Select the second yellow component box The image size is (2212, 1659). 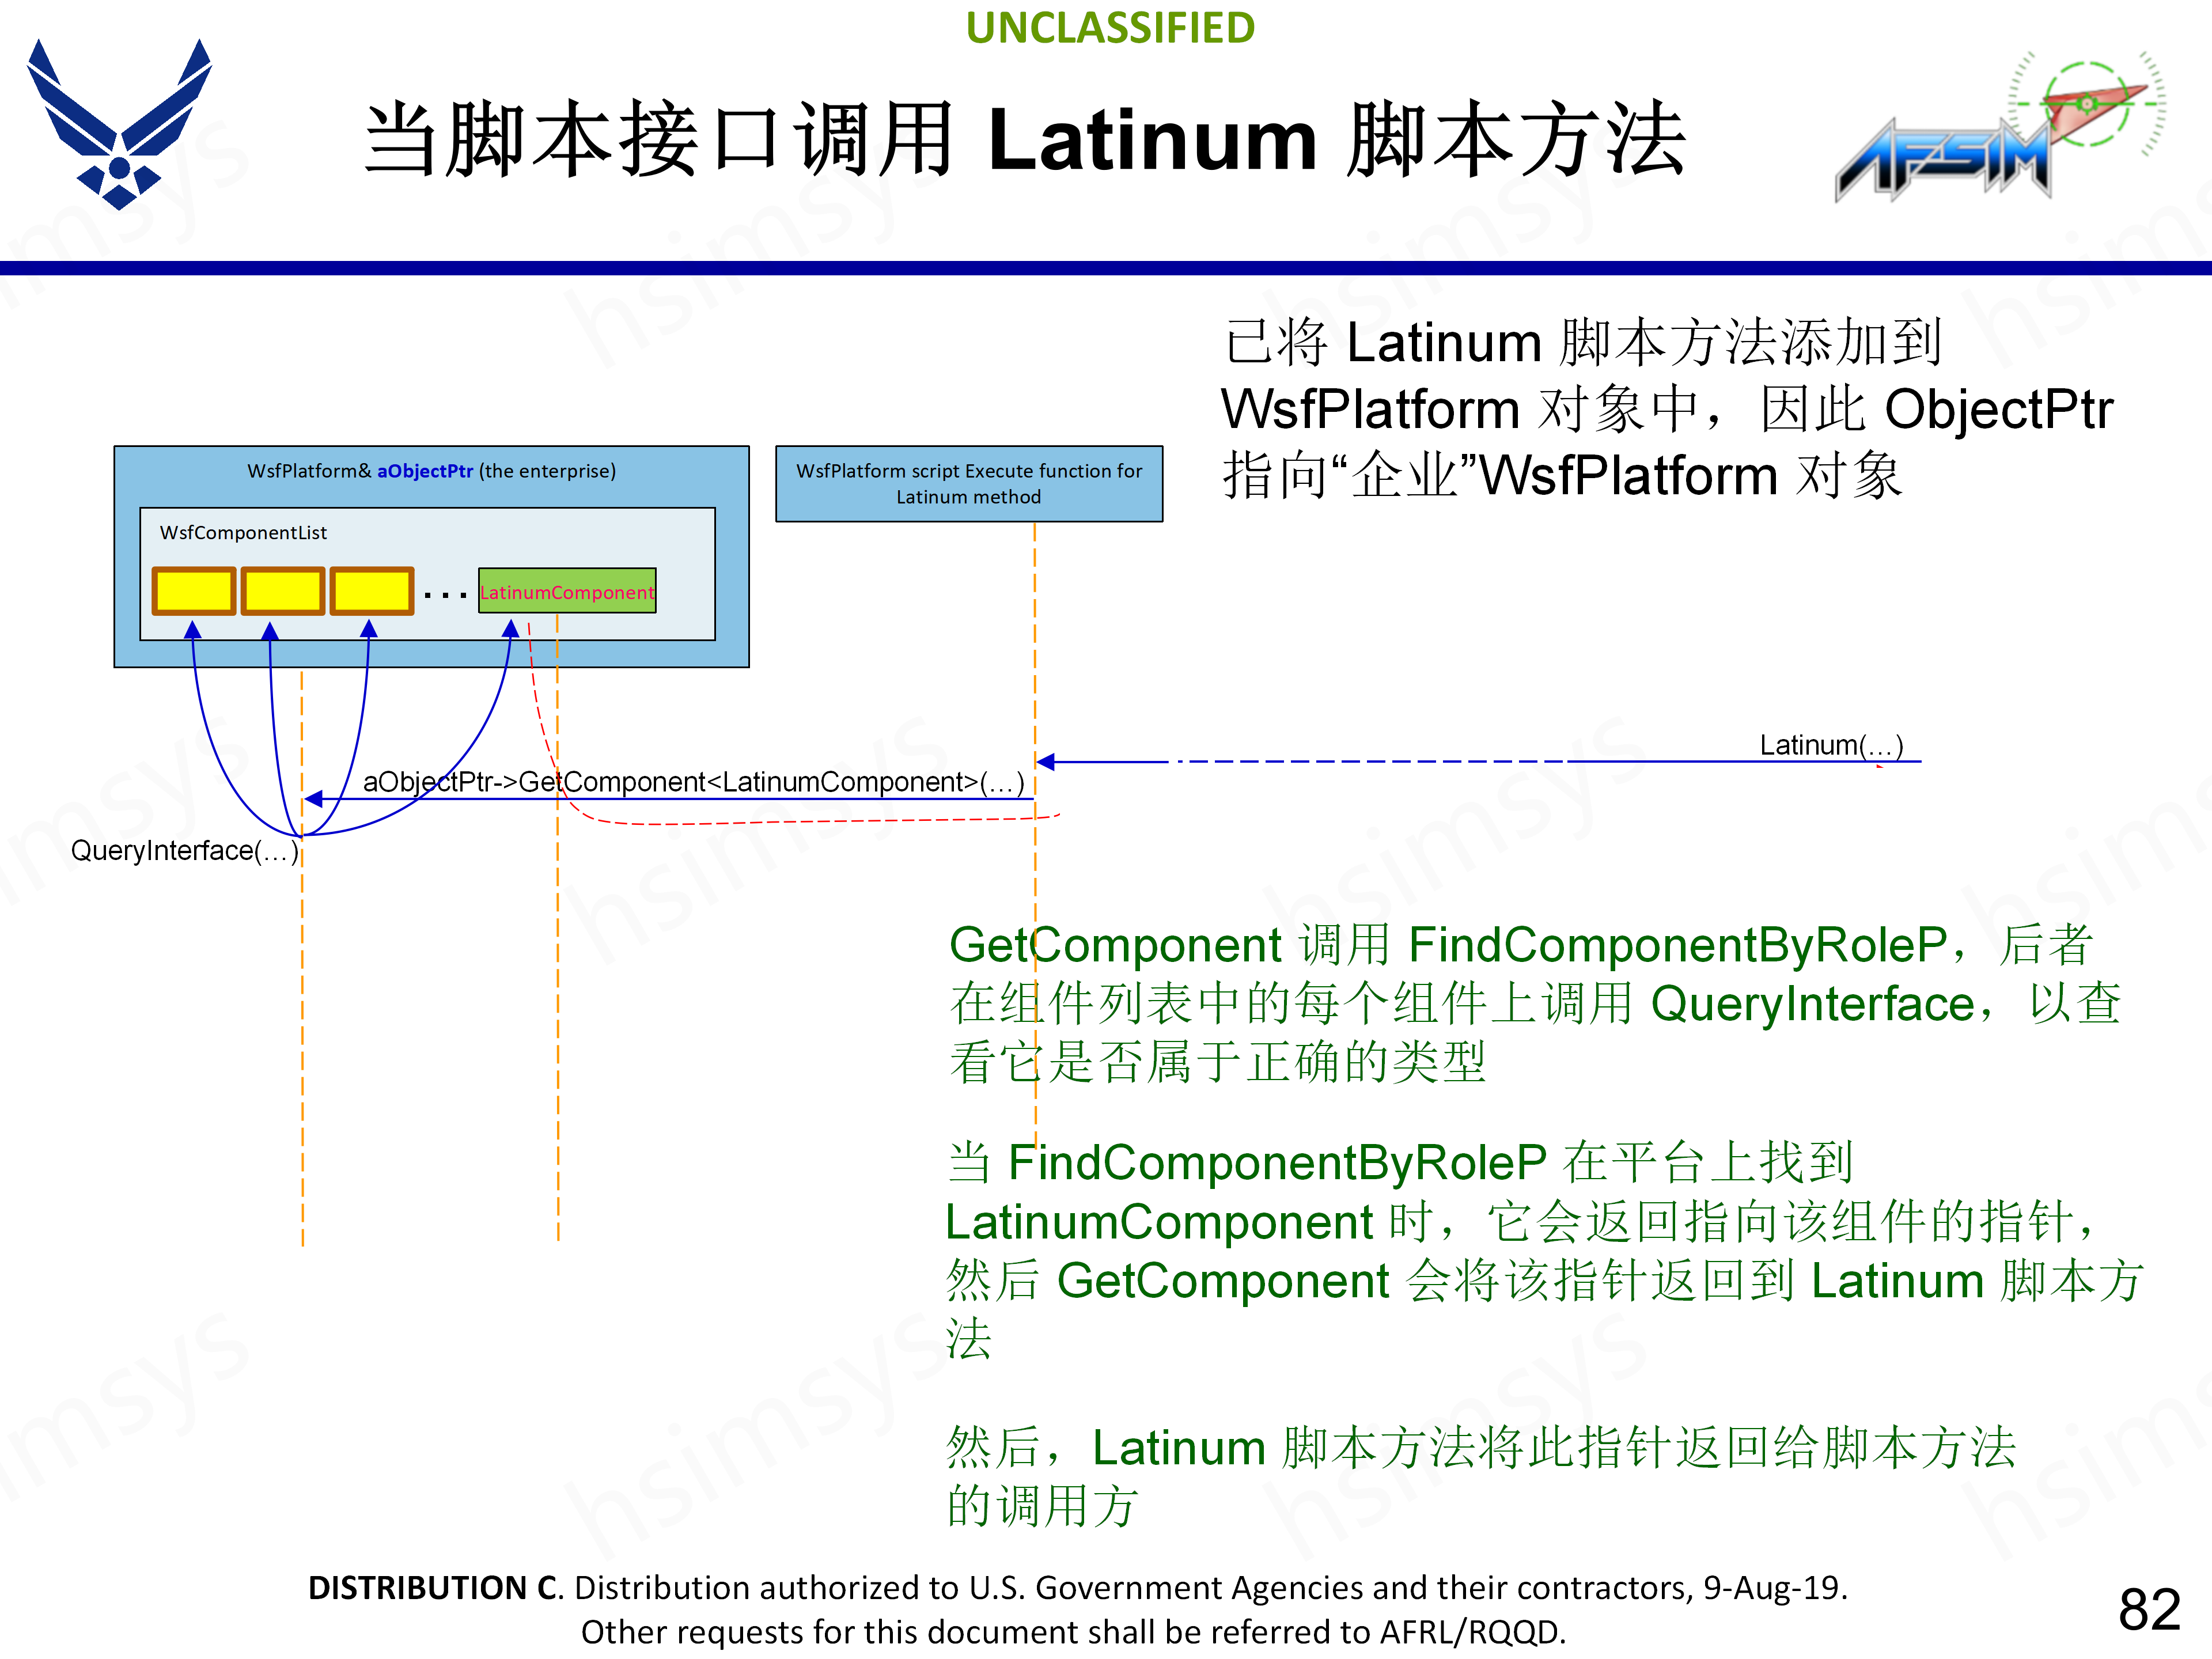click(x=283, y=591)
